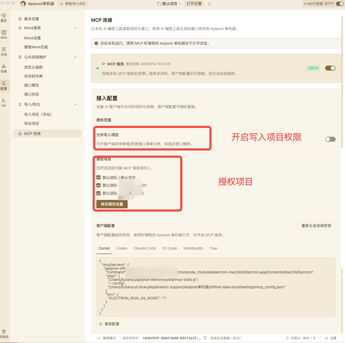This screenshot has width=345, height=343.
Task: Click inside the JSON config code box
Action: [x=216, y=287]
